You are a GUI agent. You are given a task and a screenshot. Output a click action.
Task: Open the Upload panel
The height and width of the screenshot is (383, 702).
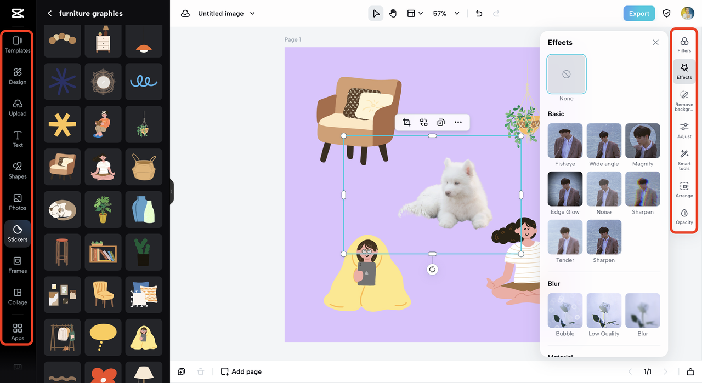tap(18, 107)
